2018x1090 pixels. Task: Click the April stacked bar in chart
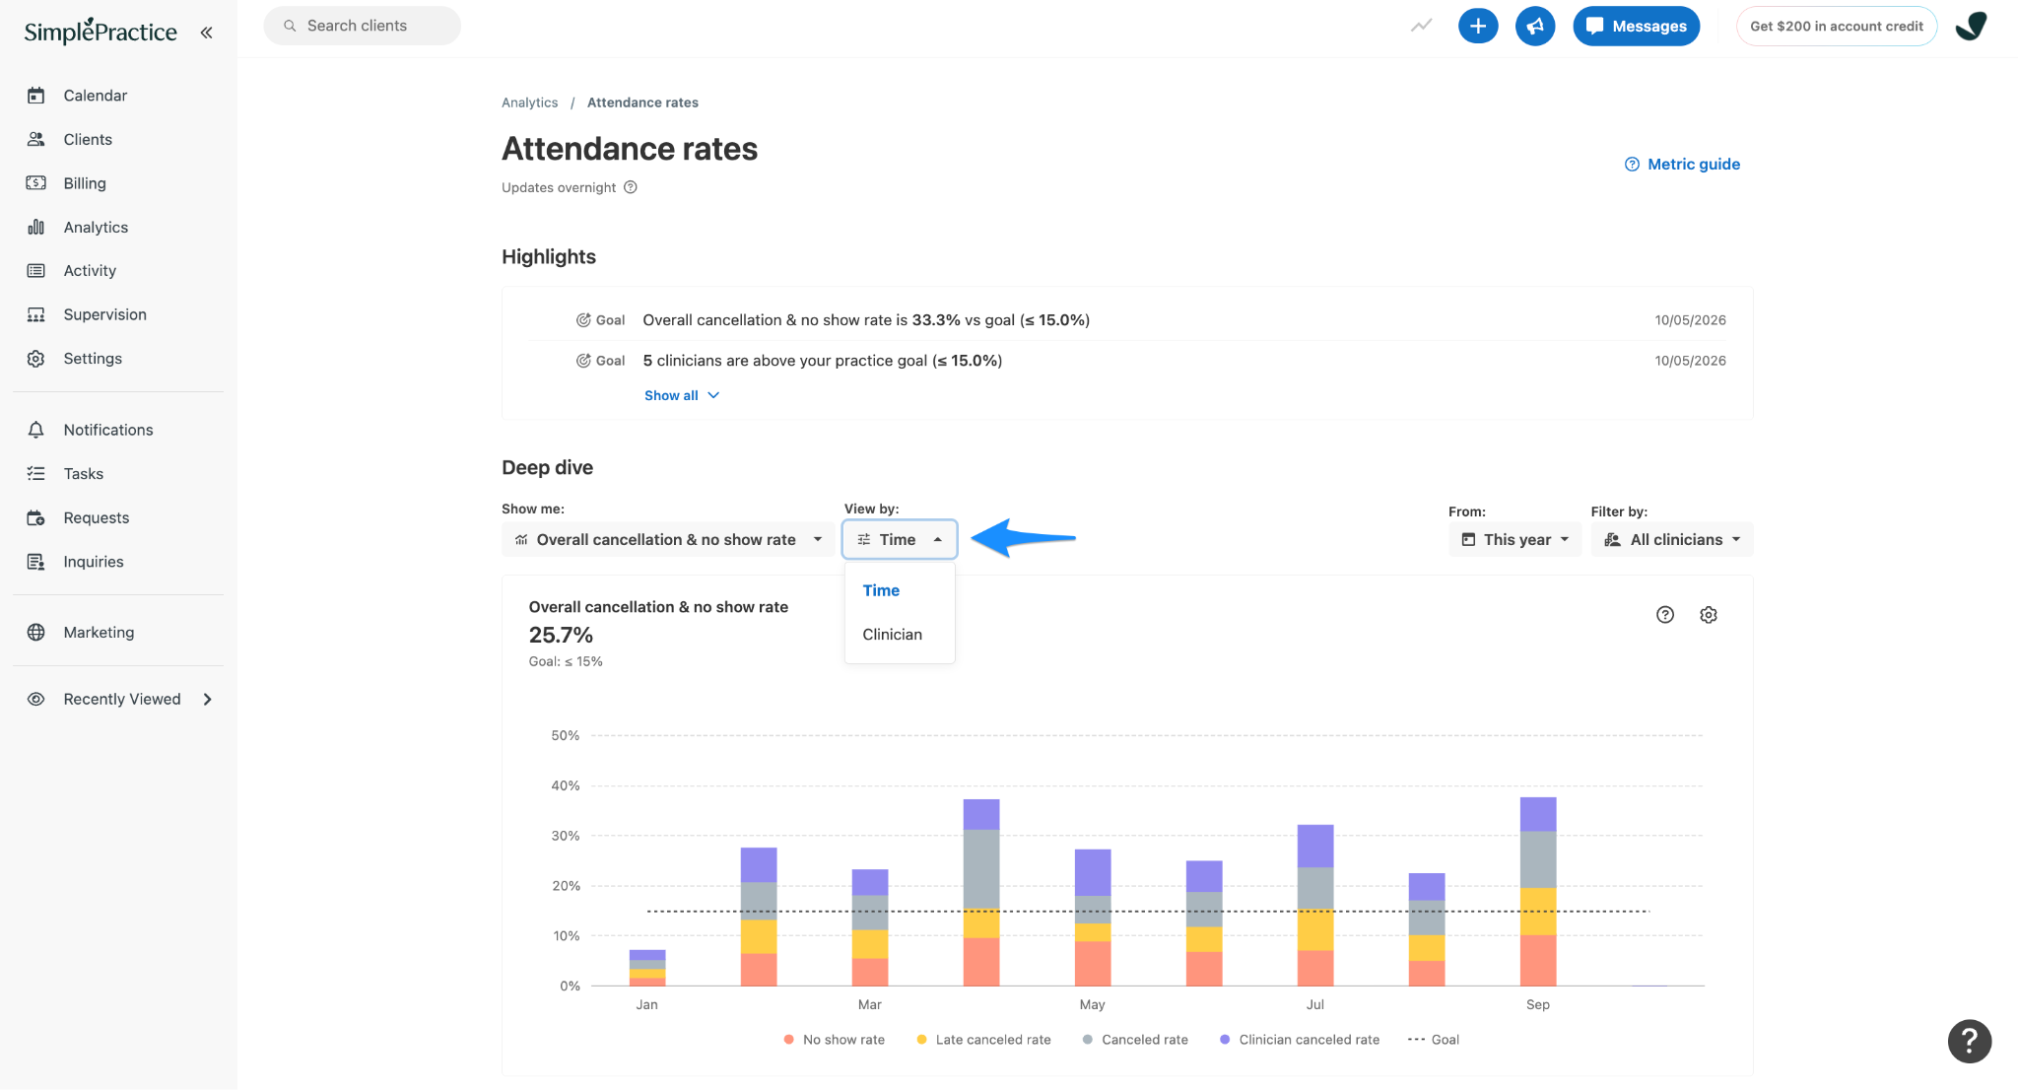981,893
